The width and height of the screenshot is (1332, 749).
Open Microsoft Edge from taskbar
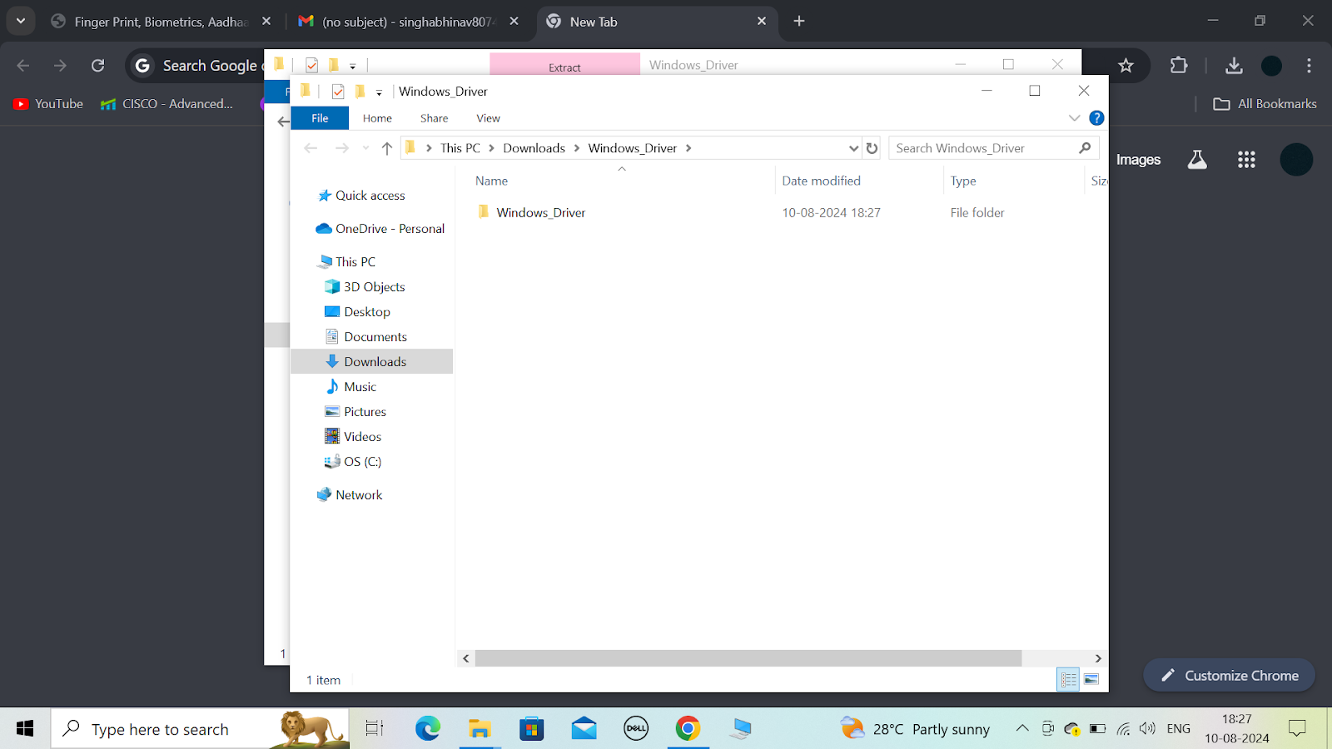pos(428,729)
